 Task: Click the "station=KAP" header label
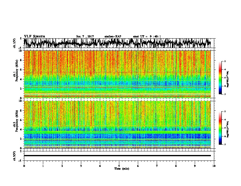click(x=113, y=36)
